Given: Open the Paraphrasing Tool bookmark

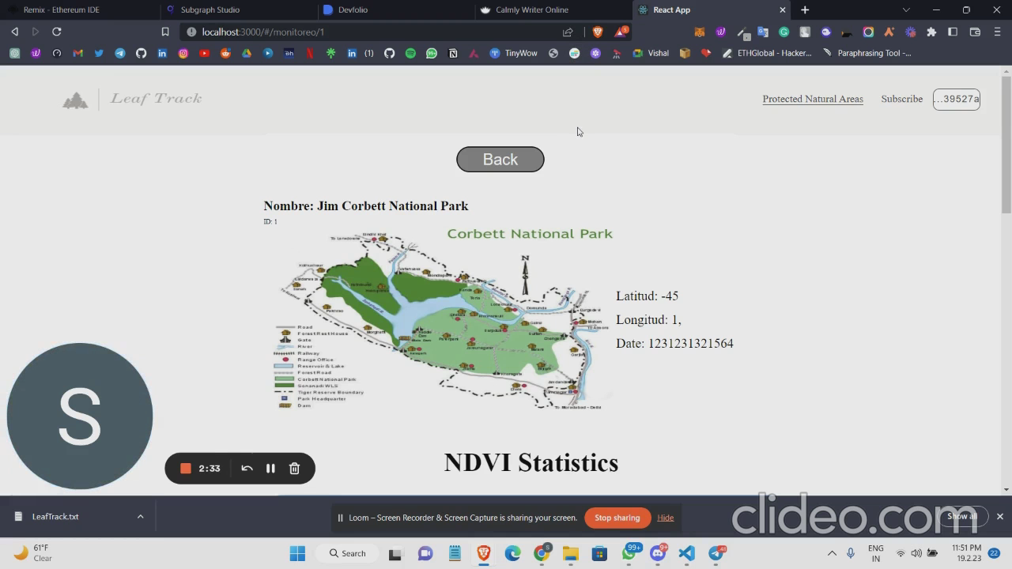Looking at the screenshot, I should click(x=867, y=53).
